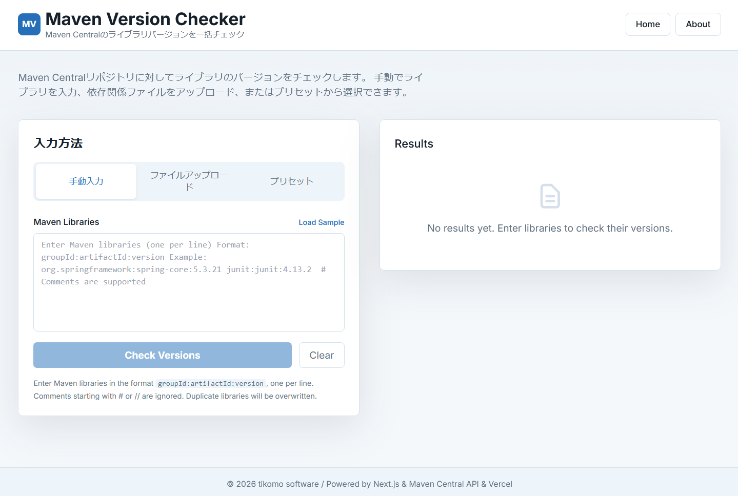Click the Load Sample link
This screenshot has width=738, height=496.
322,222
